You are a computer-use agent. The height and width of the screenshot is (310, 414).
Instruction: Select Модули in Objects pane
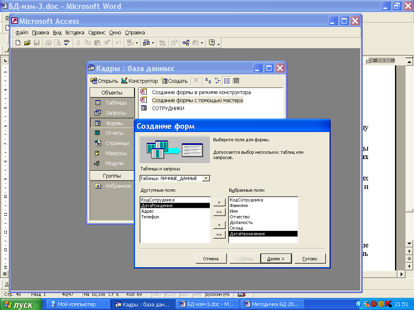[x=112, y=163]
